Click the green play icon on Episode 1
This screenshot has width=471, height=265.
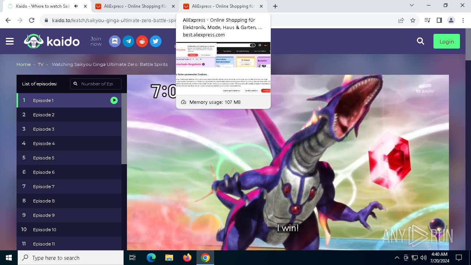114,100
